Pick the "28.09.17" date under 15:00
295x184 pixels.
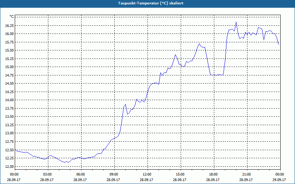click(x=180, y=180)
